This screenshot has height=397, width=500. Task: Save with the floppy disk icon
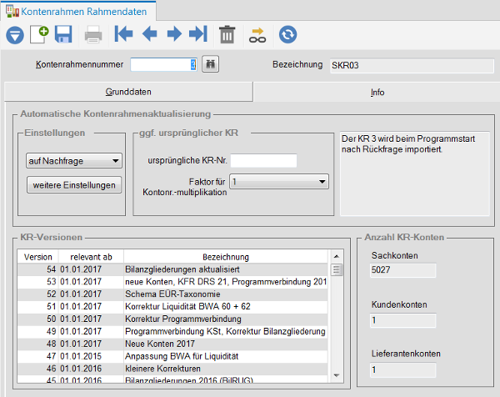tap(63, 34)
